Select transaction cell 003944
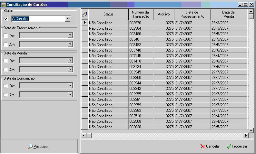 pyautogui.click(x=141, y=83)
